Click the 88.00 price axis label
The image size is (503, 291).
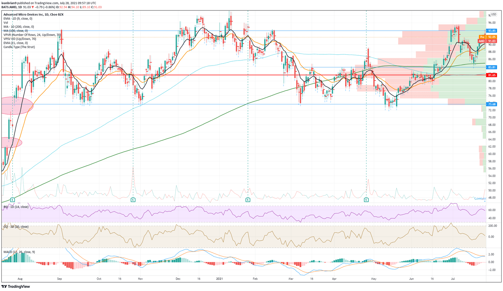click(x=492, y=52)
